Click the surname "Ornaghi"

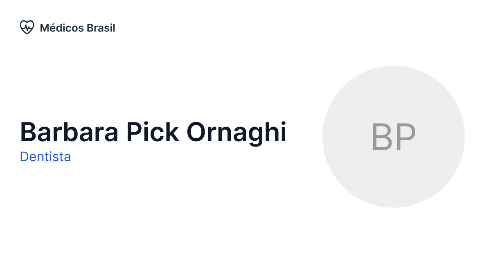pos(236,132)
